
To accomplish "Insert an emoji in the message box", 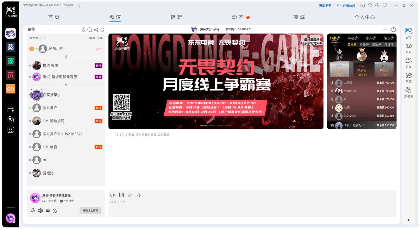I will tap(113, 195).
